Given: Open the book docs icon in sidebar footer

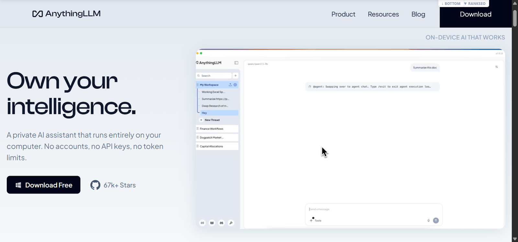Looking at the screenshot, I should pos(212,223).
